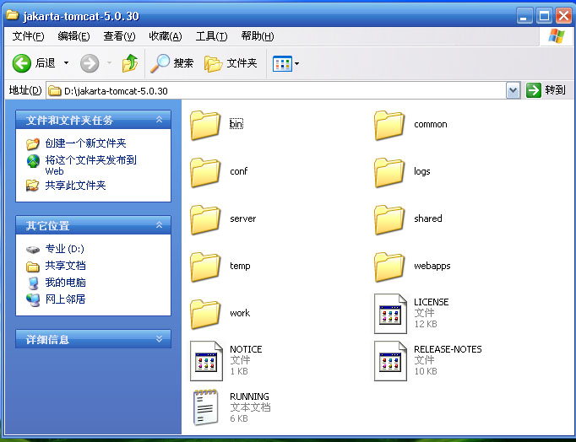Click the green Back arrow icon

pyautogui.click(x=22, y=63)
